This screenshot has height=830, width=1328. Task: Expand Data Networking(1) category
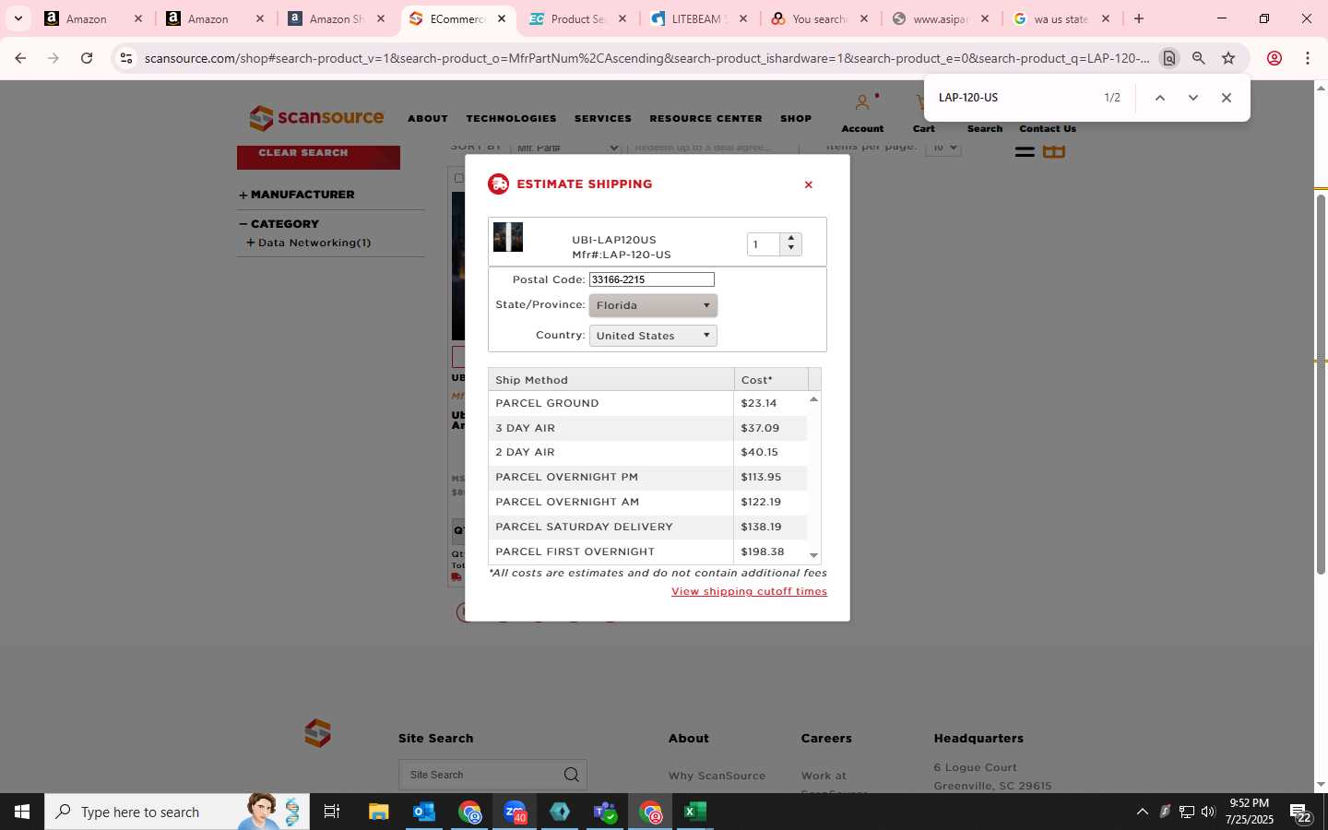[x=308, y=243]
